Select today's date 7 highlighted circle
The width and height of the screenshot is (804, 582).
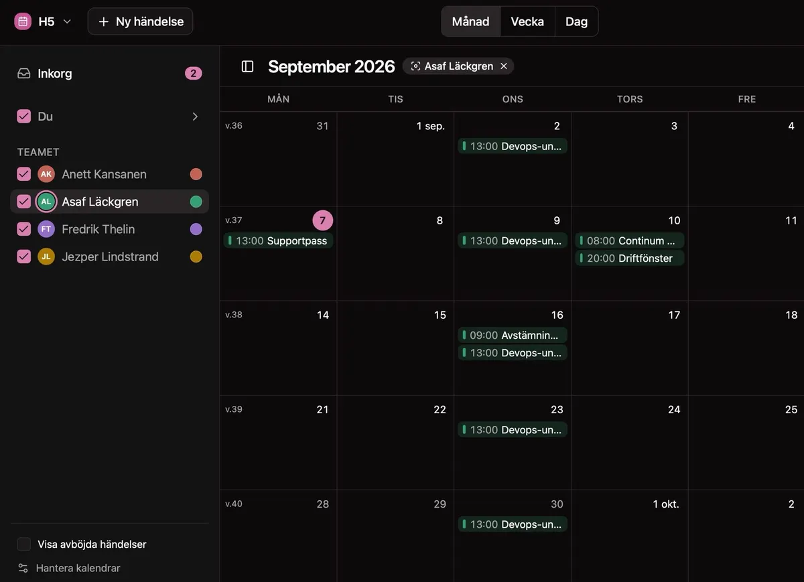pyautogui.click(x=322, y=220)
